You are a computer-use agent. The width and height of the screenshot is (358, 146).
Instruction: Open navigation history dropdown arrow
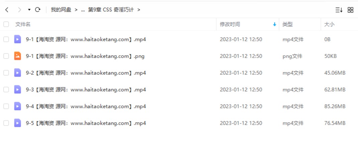pos(29,10)
